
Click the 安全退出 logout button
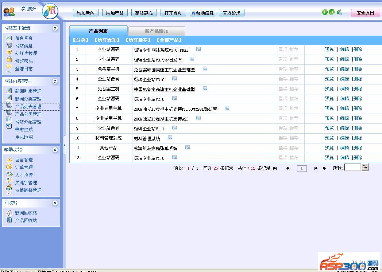tap(365, 13)
